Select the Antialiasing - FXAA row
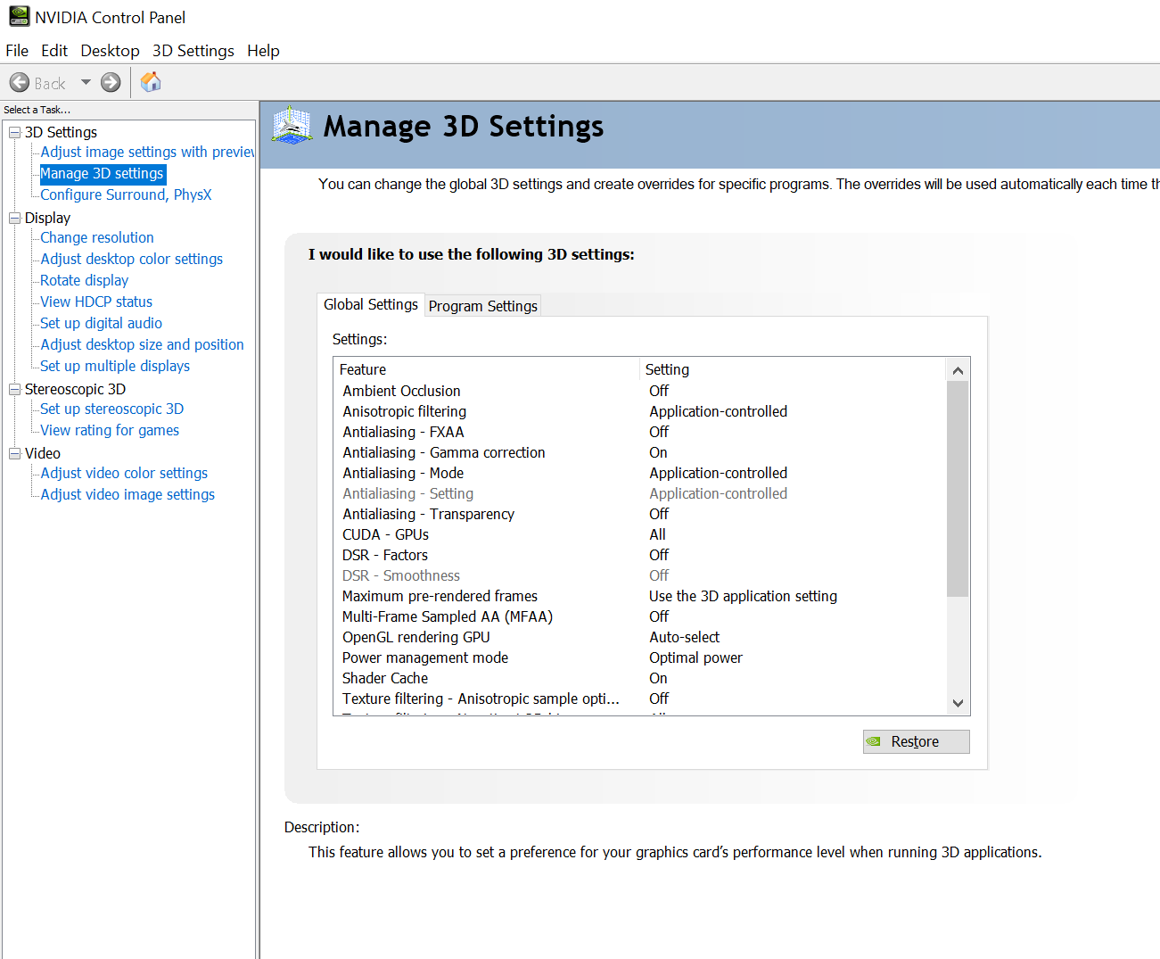 [x=639, y=432]
